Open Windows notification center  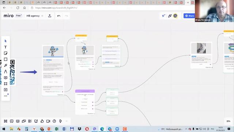pyautogui.click(x=229, y=129)
